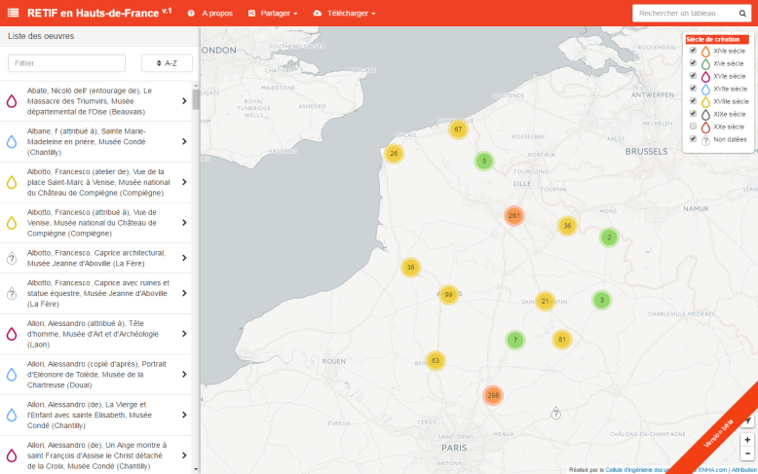
Task: Zoom out the map with minus button
Action: click(747, 454)
